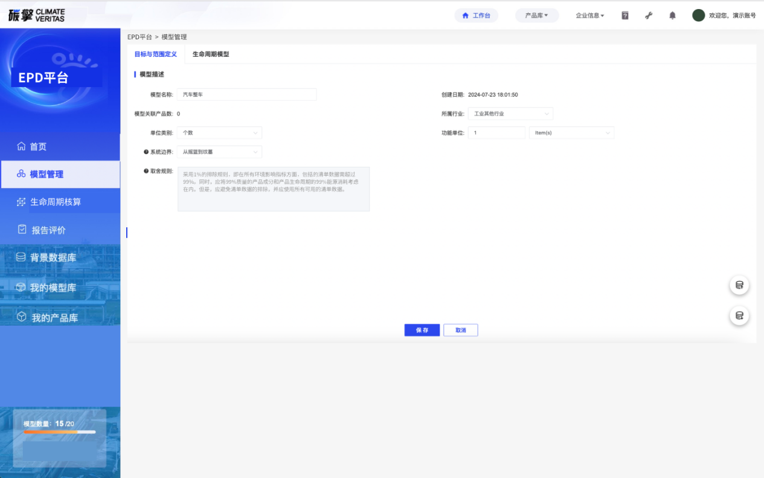Image resolution: width=764 pixels, height=478 pixels.
Task: Click the user avatar circle
Action: pos(698,16)
